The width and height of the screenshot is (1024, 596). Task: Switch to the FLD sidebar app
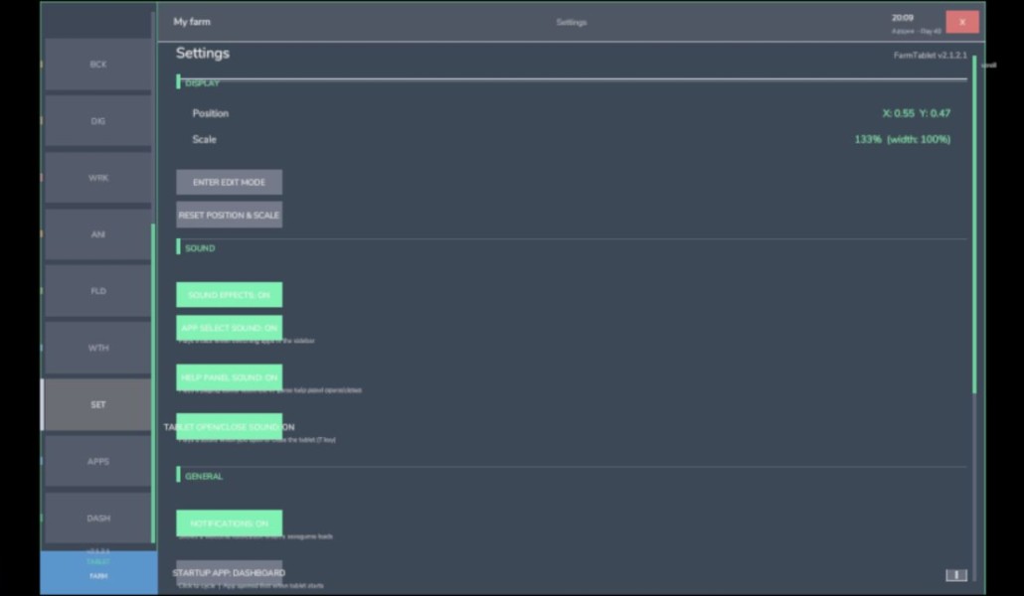pos(98,291)
